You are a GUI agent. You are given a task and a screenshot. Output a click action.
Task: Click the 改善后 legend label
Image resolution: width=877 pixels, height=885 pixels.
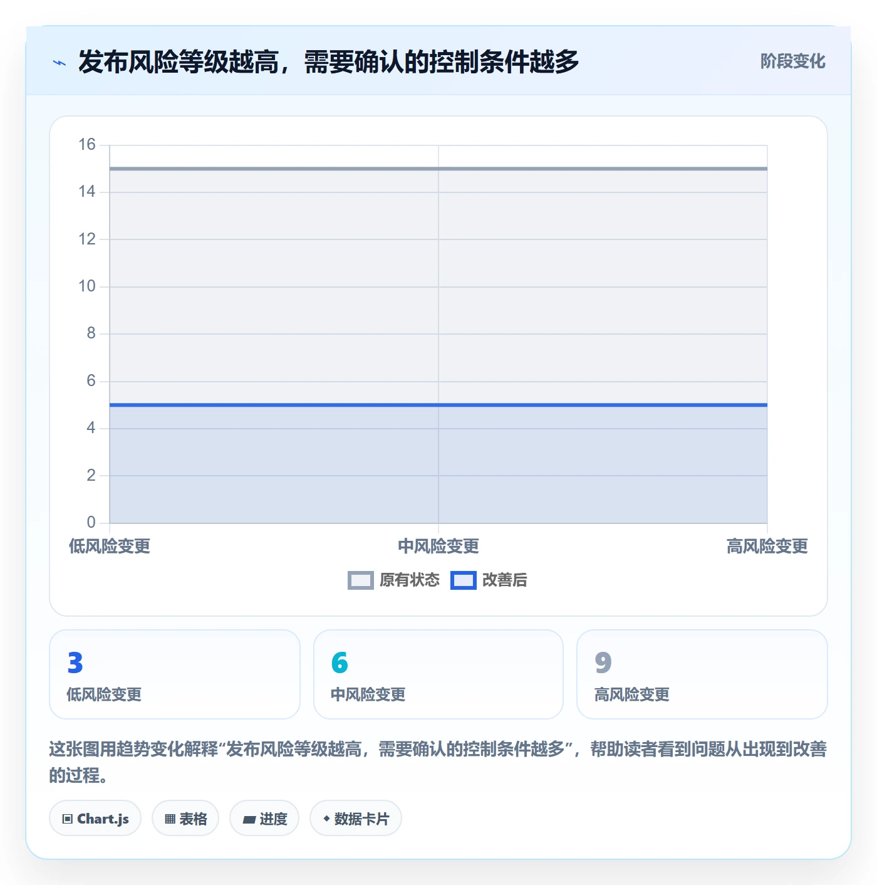coord(504,580)
